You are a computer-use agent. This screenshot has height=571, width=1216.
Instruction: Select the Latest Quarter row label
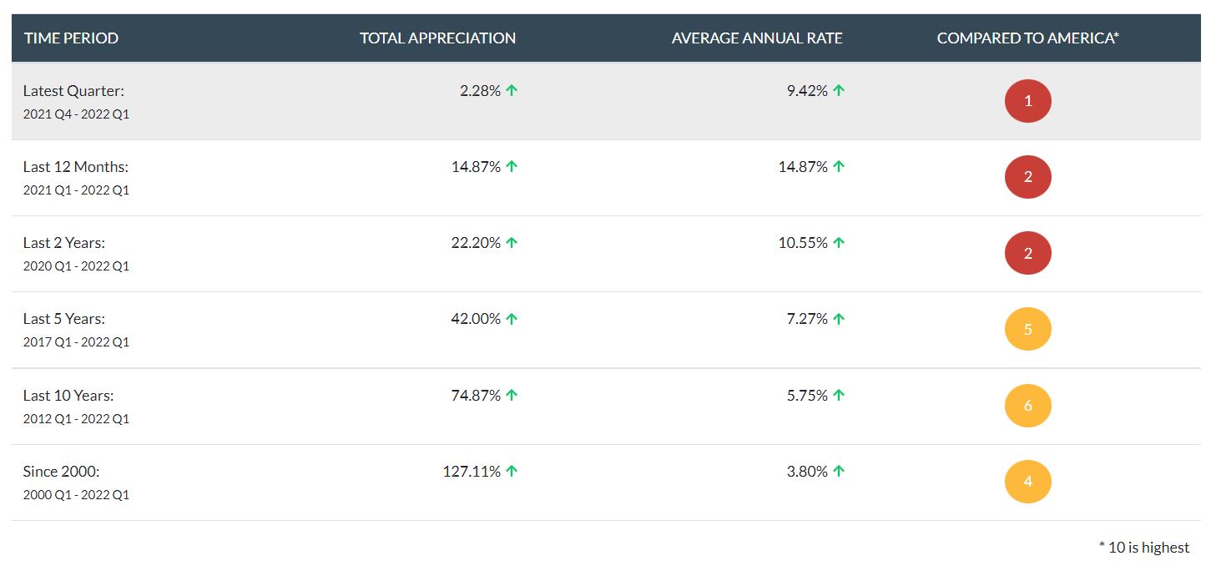click(x=73, y=91)
